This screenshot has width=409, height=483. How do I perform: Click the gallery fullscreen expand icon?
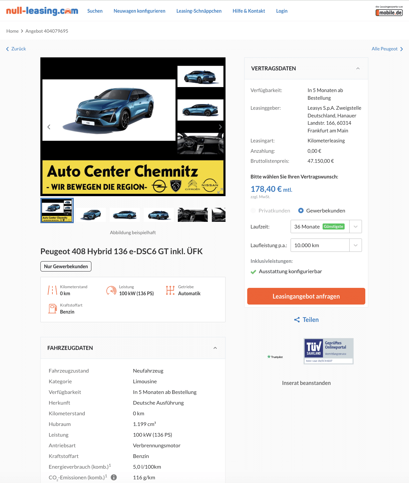point(220,191)
